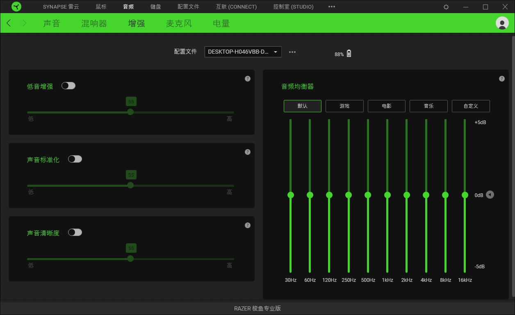This screenshot has width=515, height=315.
Task: Click the Razer Synapse logo icon
Action: pyautogui.click(x=16, y=7)
